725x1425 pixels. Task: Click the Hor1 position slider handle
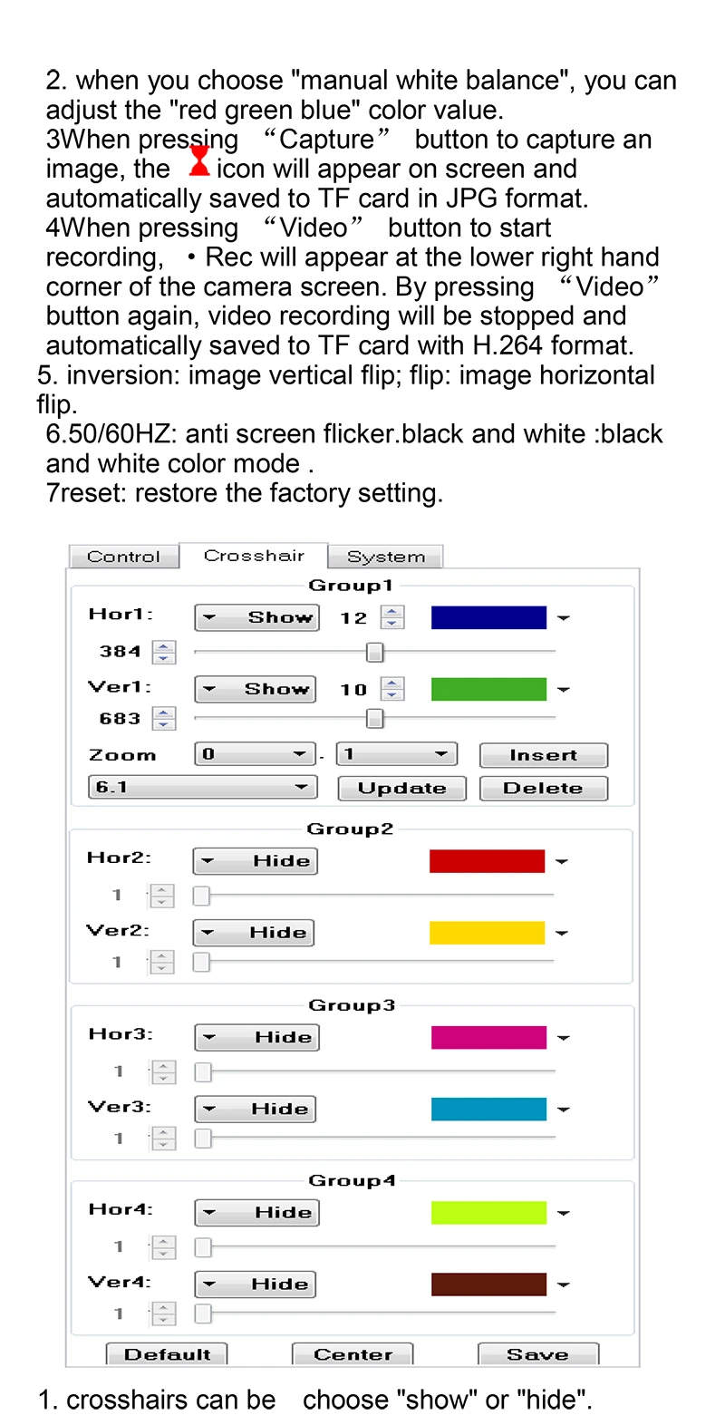374,652
